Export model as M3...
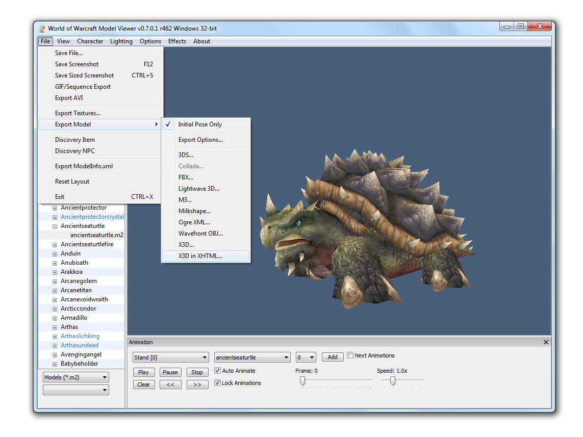Screen dimensions: 583x437 click(206, 200)
